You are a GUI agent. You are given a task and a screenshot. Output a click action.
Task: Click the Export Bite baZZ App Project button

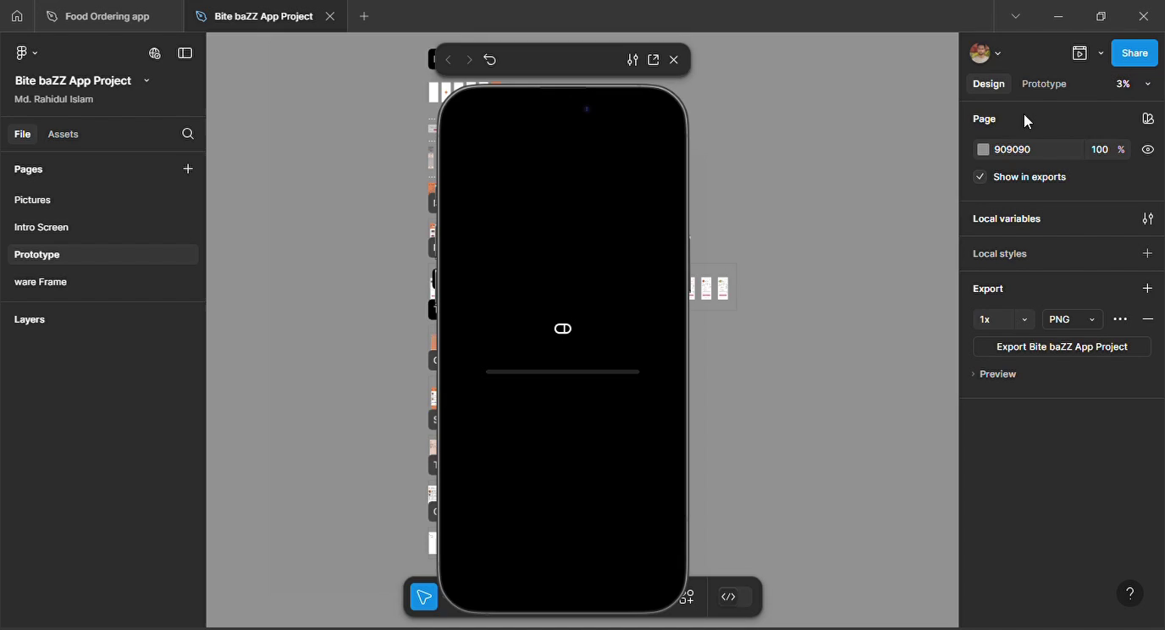tap(1061, 346)
